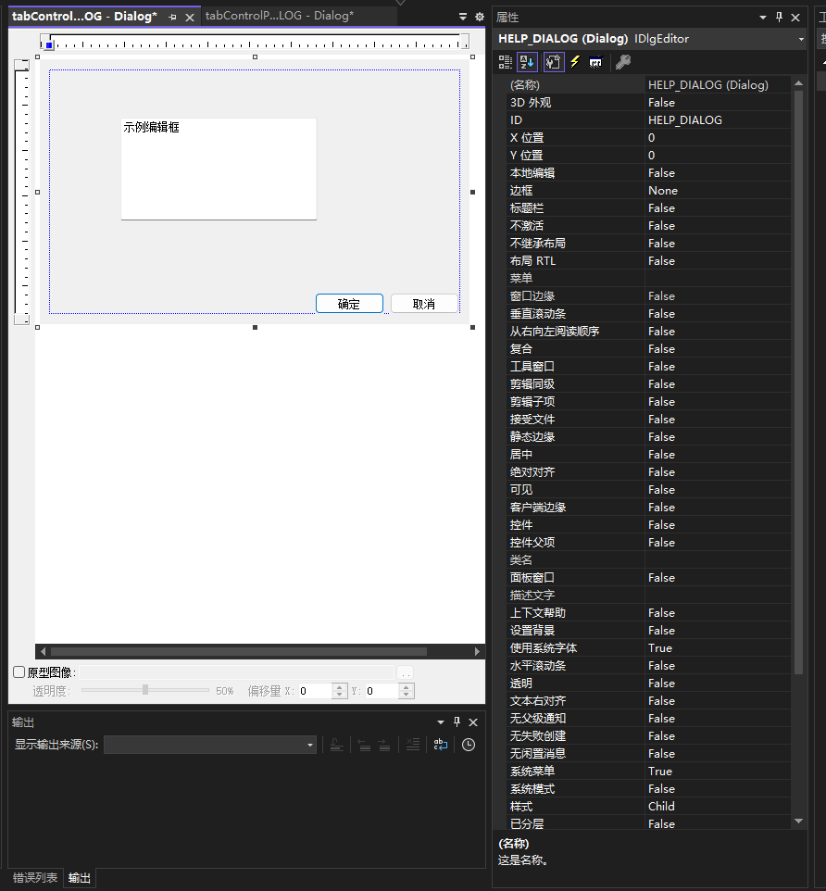Open the HELP_DIALOG object selector dropdown
826x891 pixels.
[x=802, y=38]
